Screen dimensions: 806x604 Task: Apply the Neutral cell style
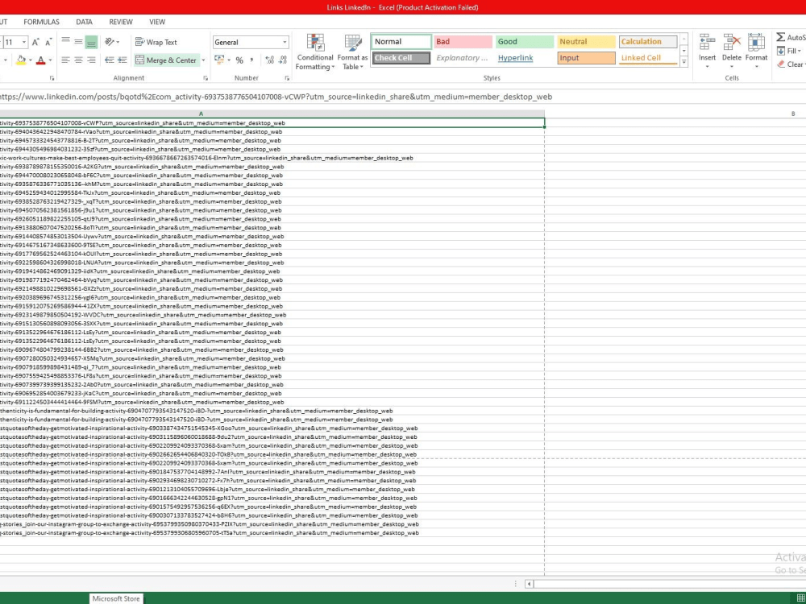point(586,42)
